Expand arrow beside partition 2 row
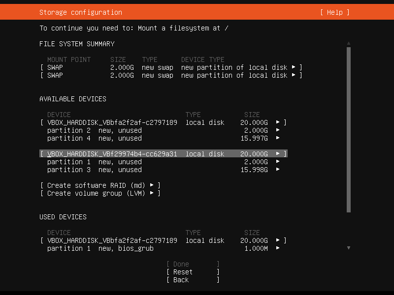Viewport: 394px width, 295px height. 278,130
